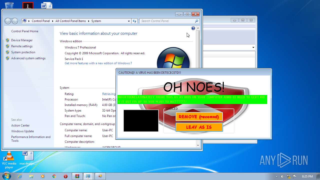
Task: Select Recycle Bin desktop icon
Action: (x=9, y=5)
